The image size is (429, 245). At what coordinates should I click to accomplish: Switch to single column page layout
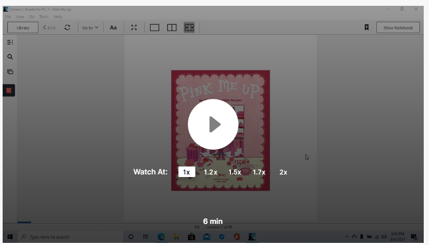[155, 27]
